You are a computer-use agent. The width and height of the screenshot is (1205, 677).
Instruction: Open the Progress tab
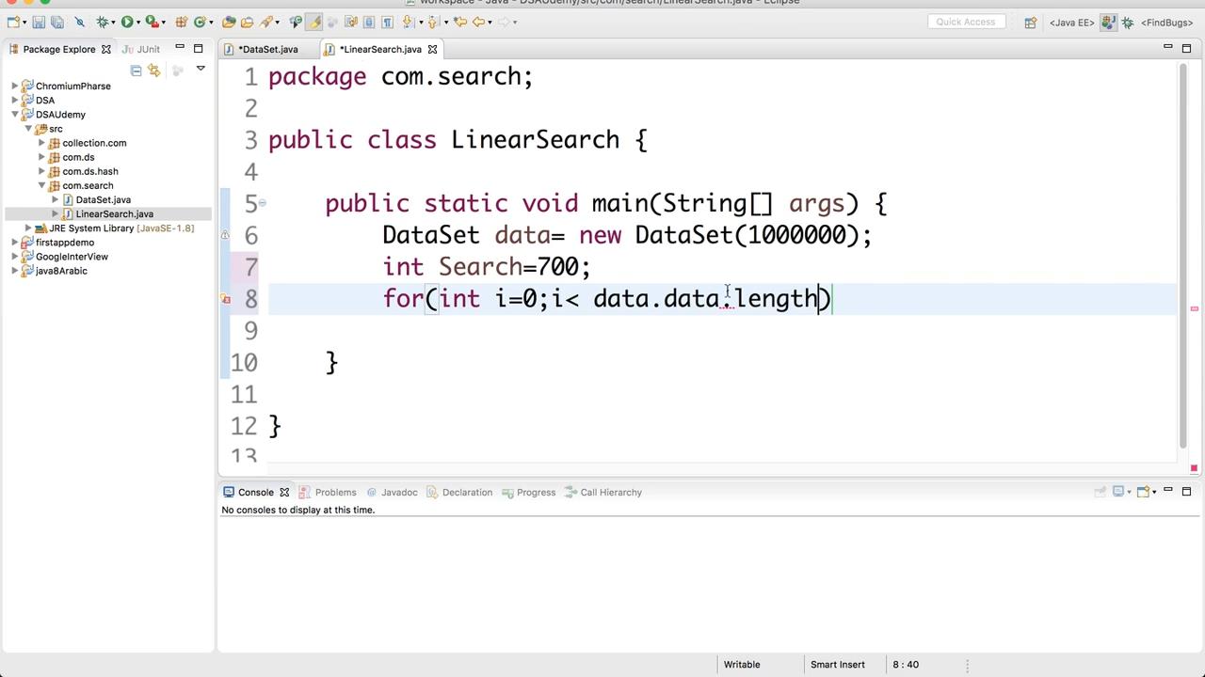click(x=528, y=492)
